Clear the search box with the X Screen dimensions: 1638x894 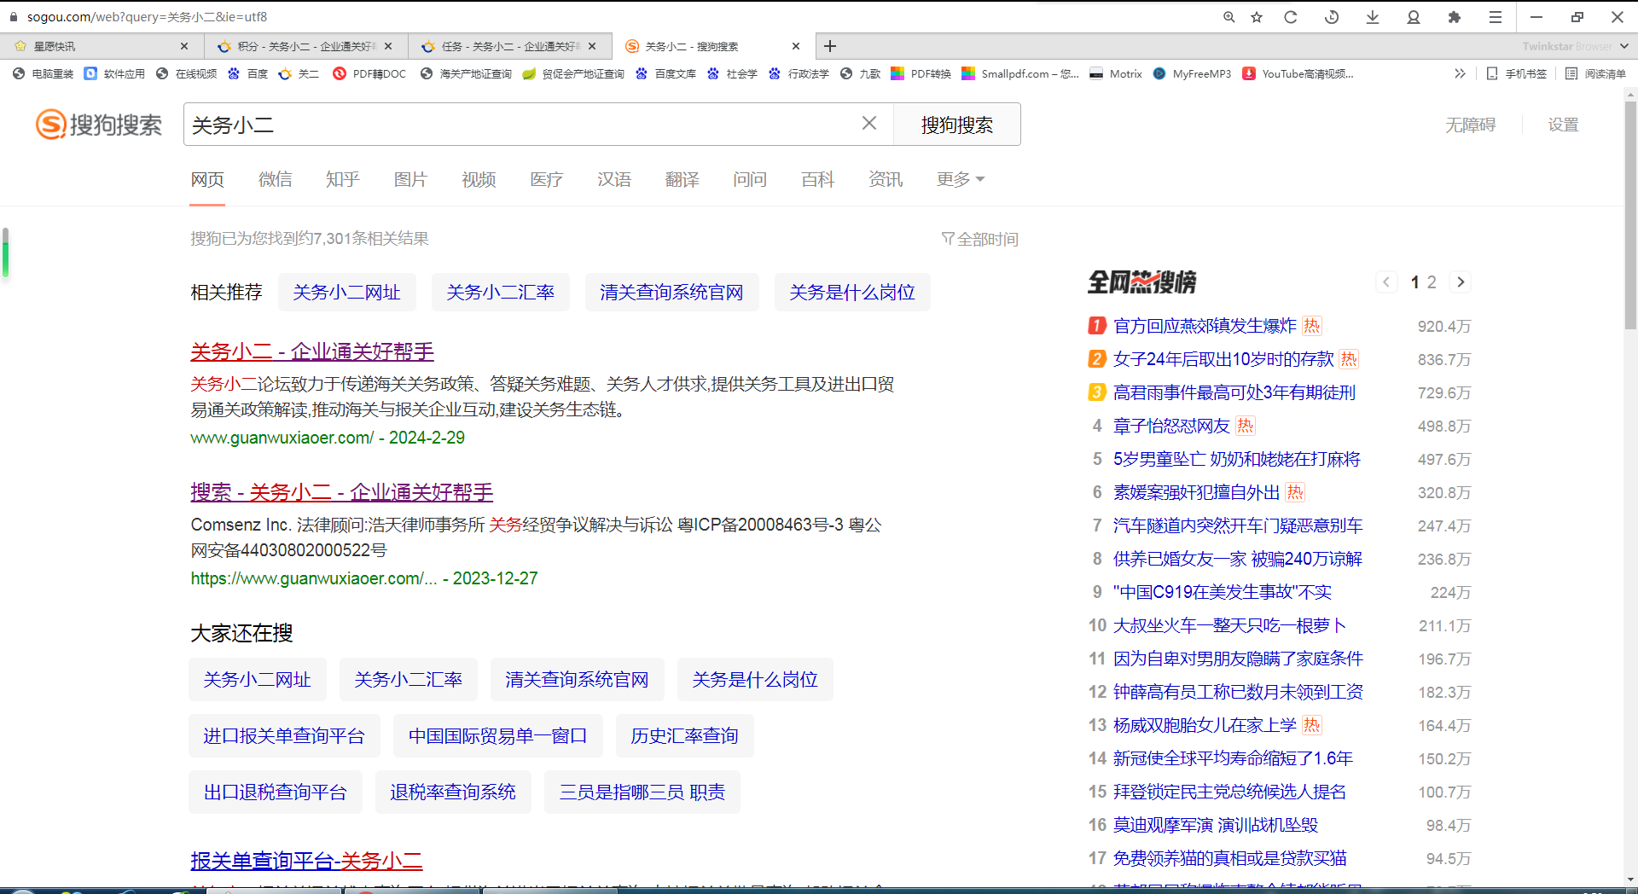point(869,124)
